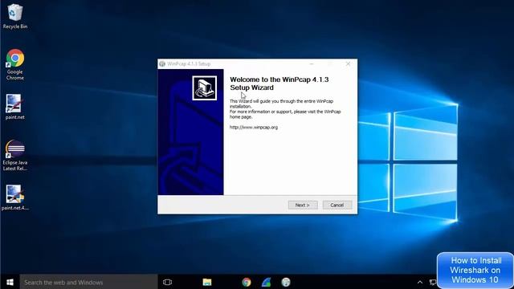Open the winpcap.org link in the wizard

pos(254,127)
